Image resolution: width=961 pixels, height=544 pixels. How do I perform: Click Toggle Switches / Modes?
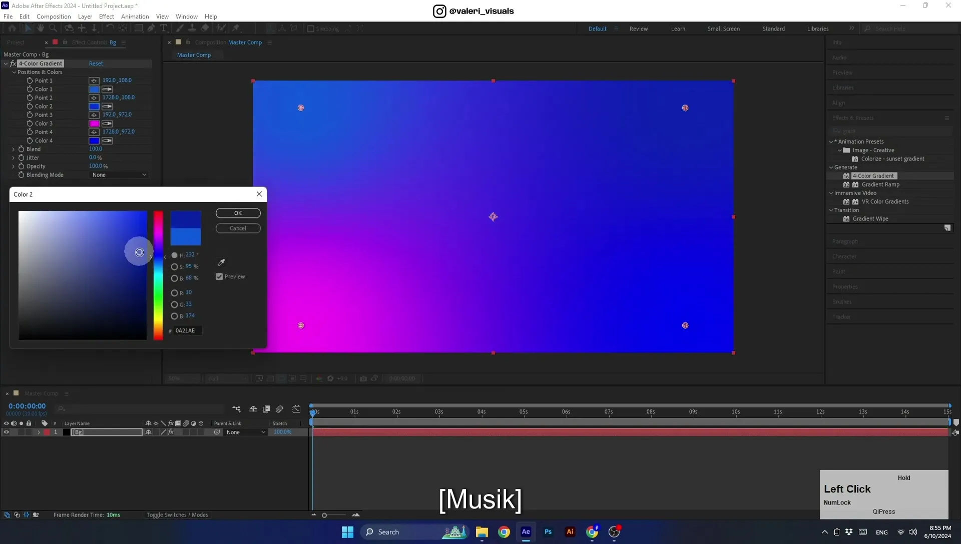[x=177, y=515]
